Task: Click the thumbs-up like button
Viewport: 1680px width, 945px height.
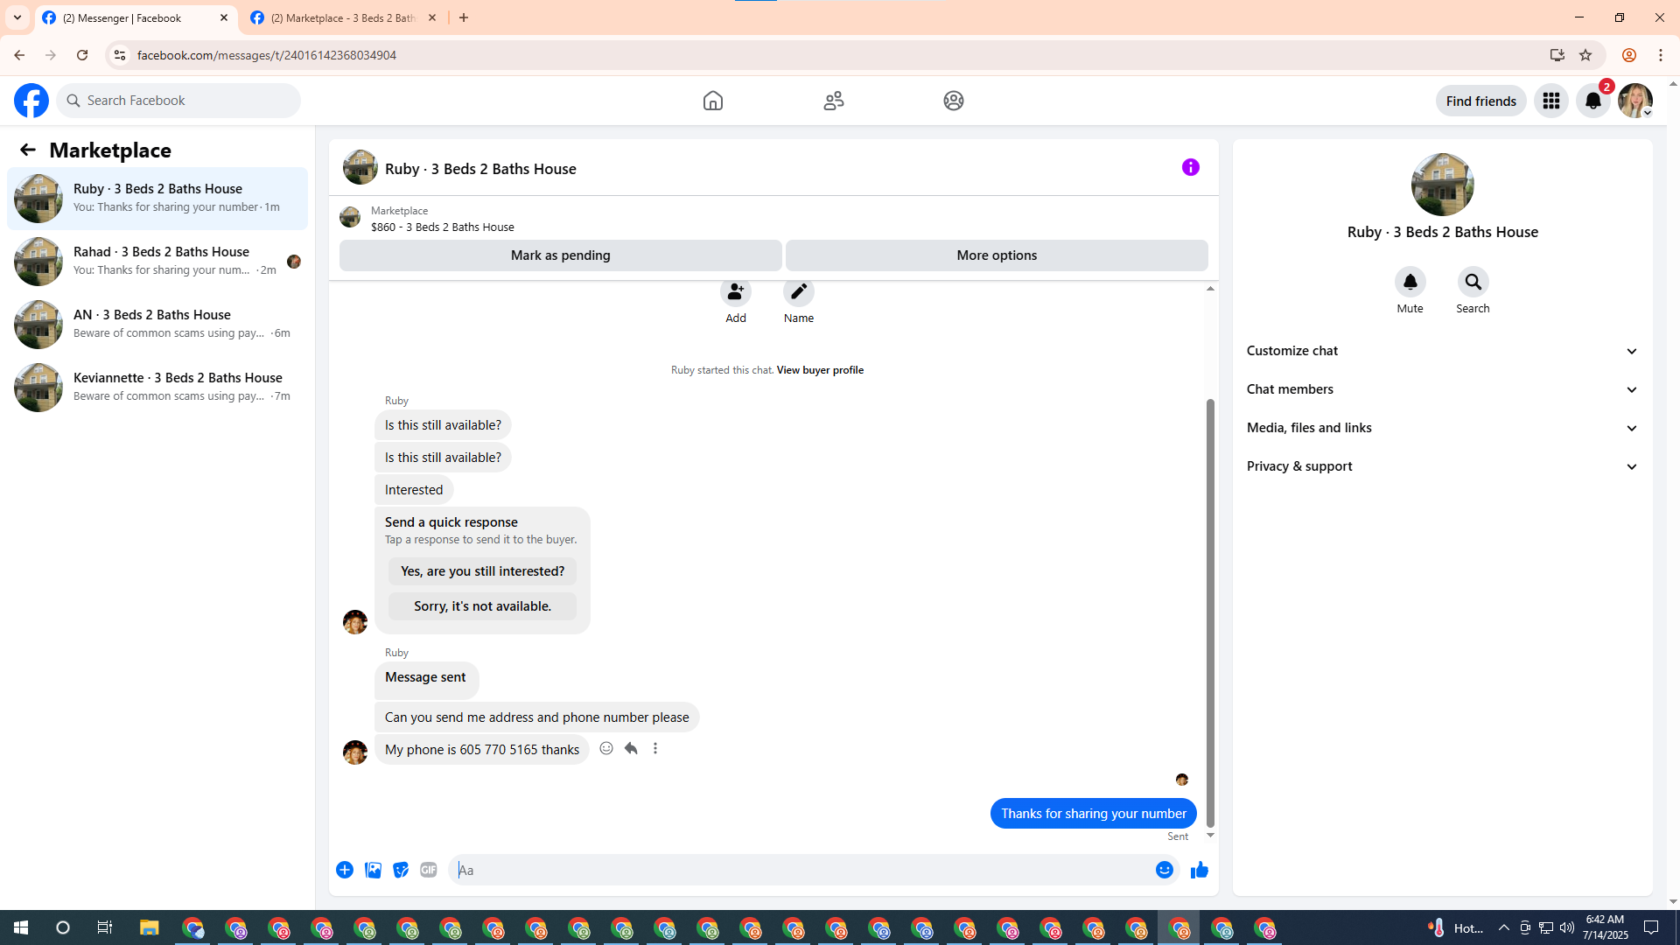Action: click(1199, 870)
